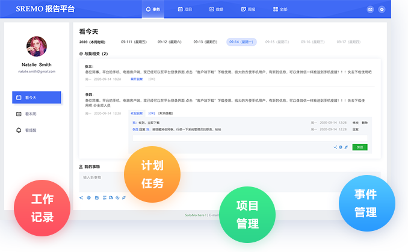
Task: Click the @ mention icon beside 发送
Action: click(x=341, y=147)
